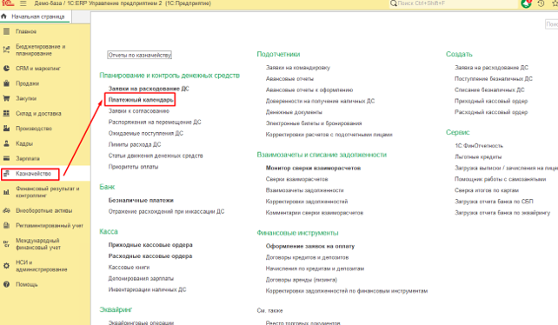
Task: Open notifications bell icon
Action: 526,3
